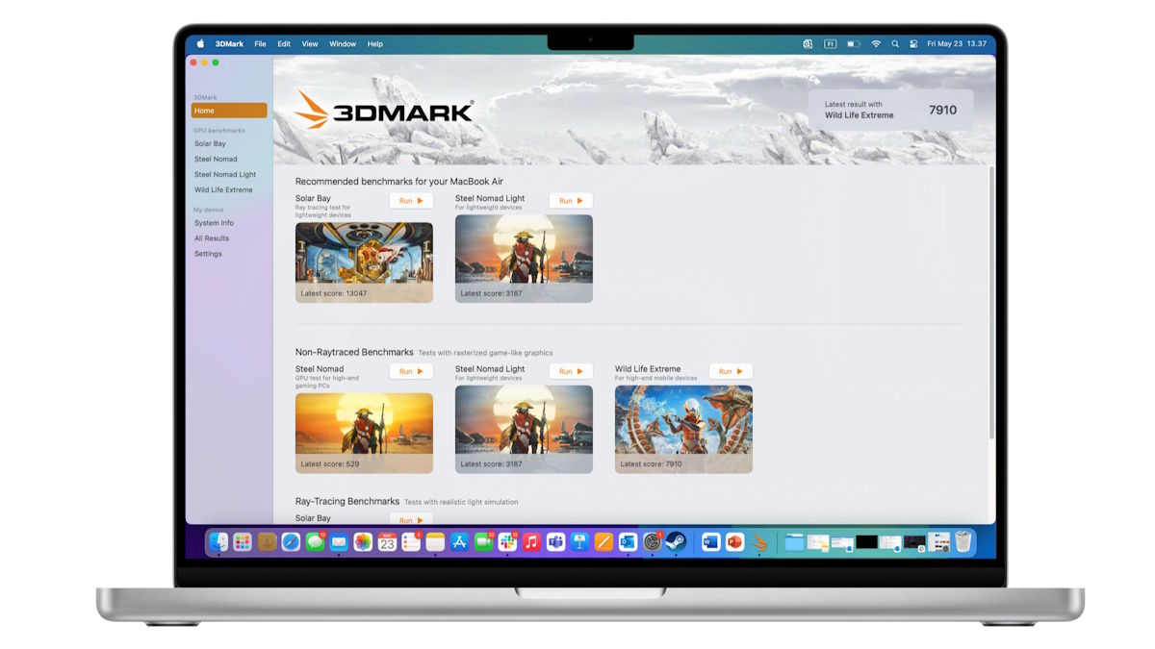Run the Wild Life Extreme benchmark

[731, 371]
